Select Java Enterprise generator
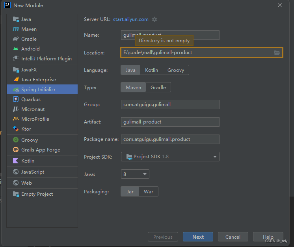The width and height of the screenshot is (294, 247). click(x=42, y=80)
